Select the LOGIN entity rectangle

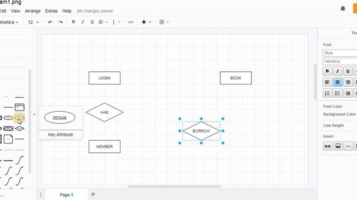pos(104,78)
